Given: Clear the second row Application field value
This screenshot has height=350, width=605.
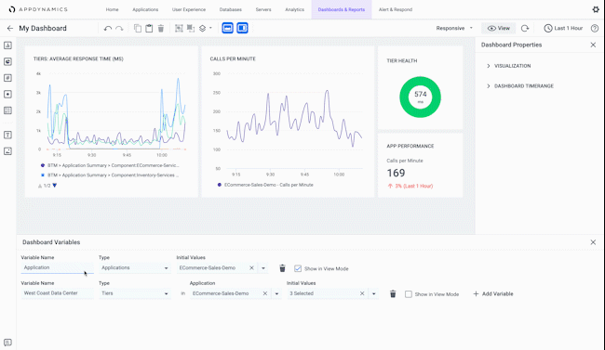Looking at the screenshot, I should [265, 293].
